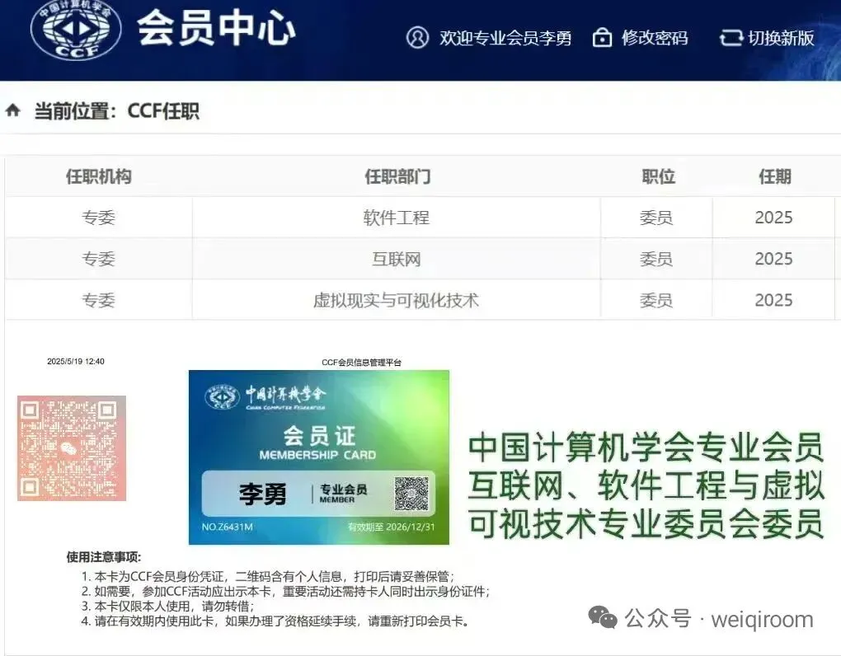Click the 专业会员 MEMBER label on the card
841x656 pixels.
343,493
